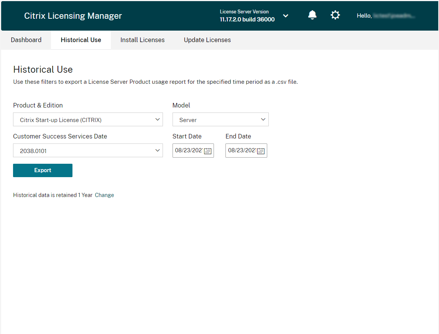Open settings via the gear icon
This screenshot has height=334, width=439.
click(x=335, y=15)
